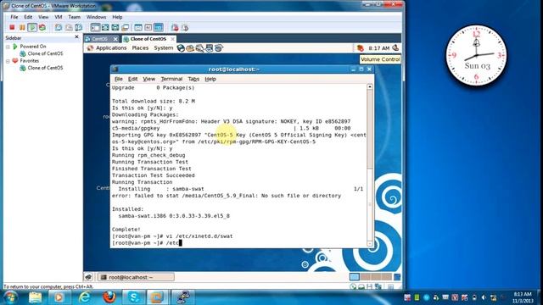Close the Sidebar panel
The height and width of the screenshot is (305, 543).
pyautogui.click(x=77, y=37)
